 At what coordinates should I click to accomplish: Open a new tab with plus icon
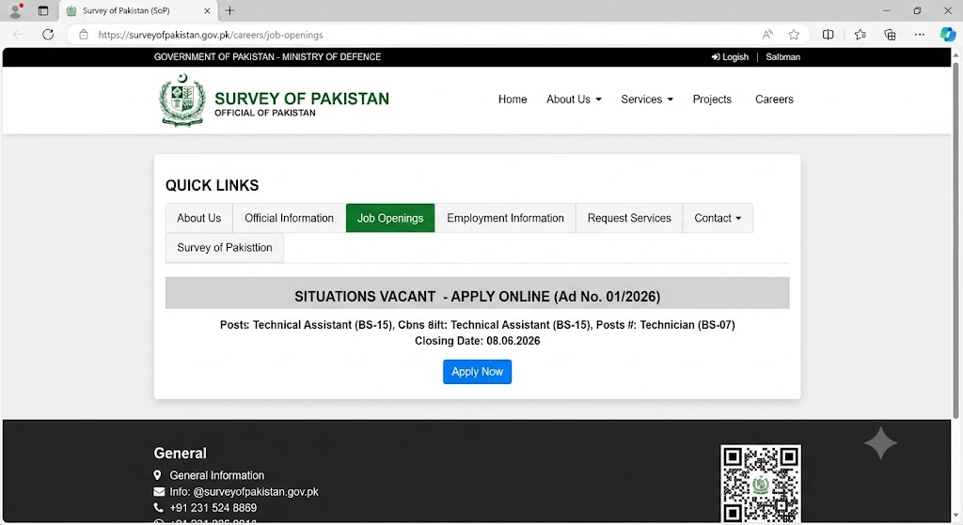point(229,10)
